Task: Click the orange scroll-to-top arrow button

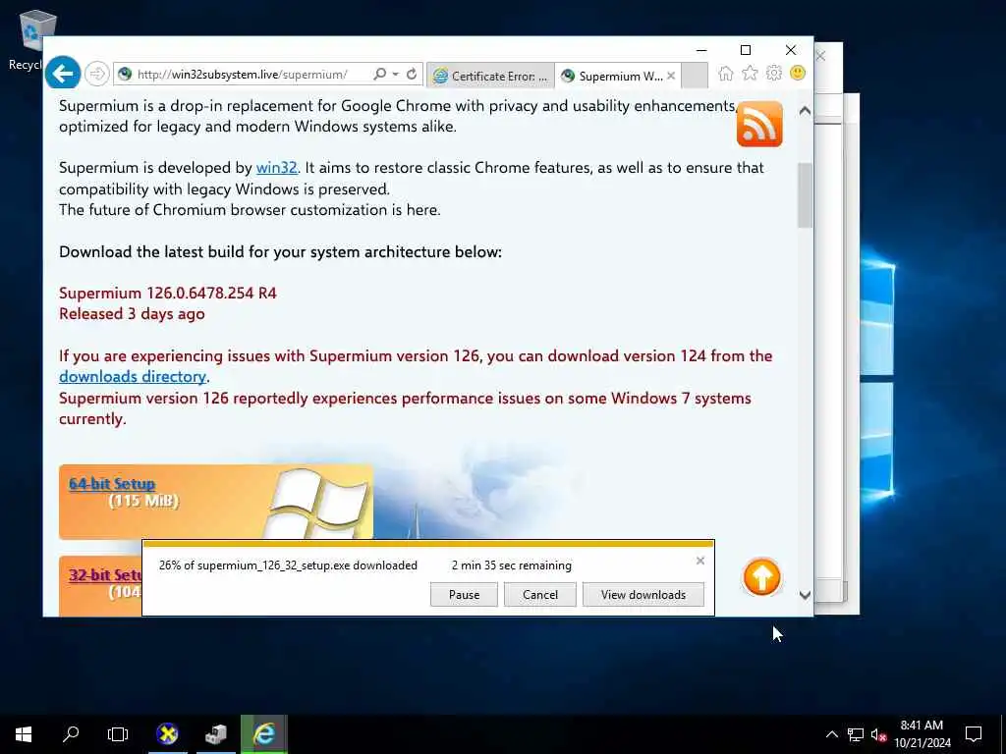Action: tap(761, 577)
